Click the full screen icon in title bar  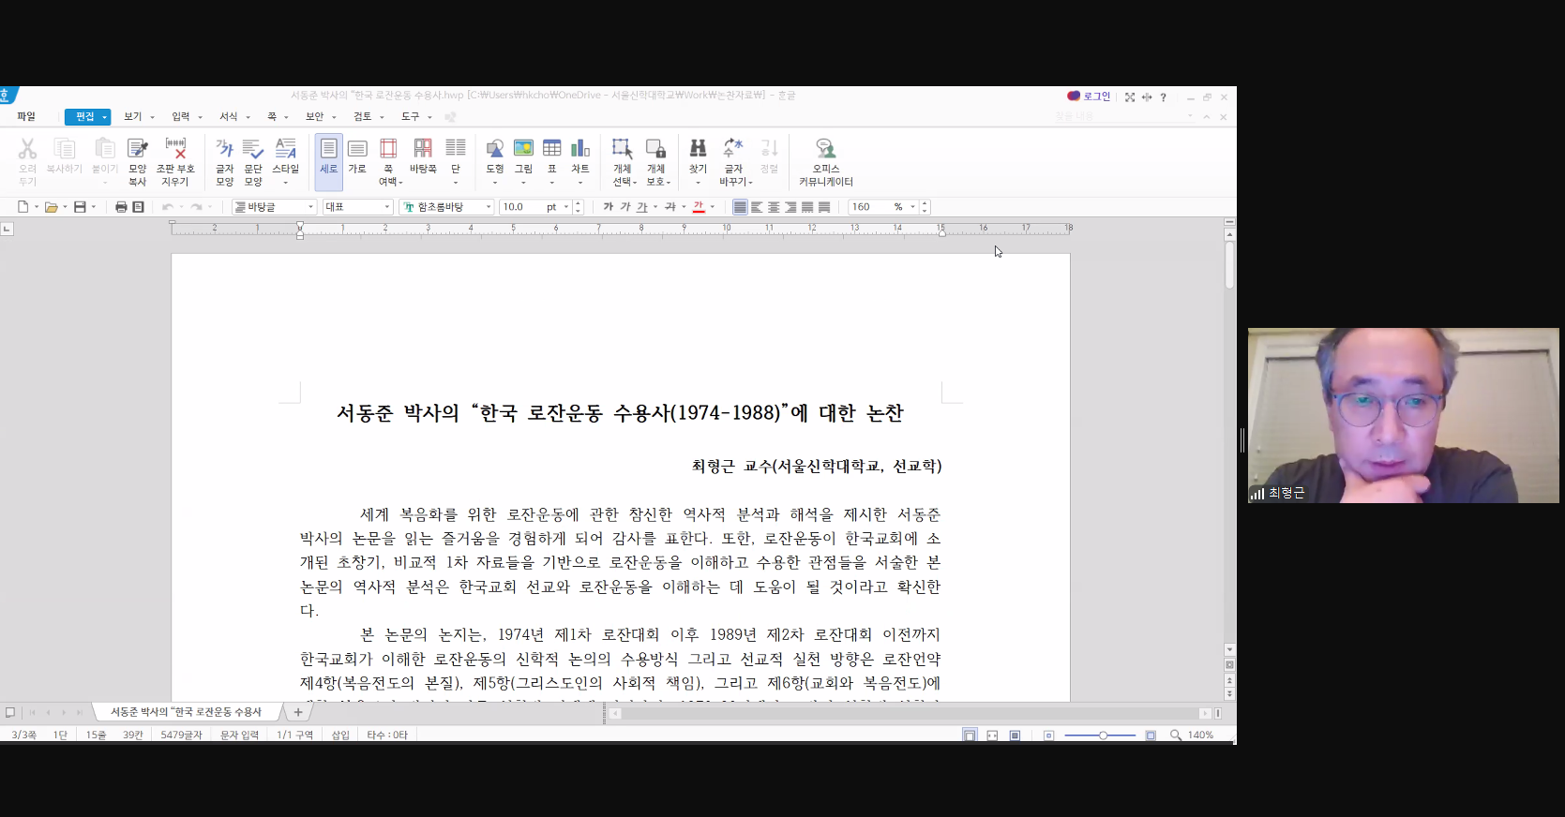[1130, 97]
